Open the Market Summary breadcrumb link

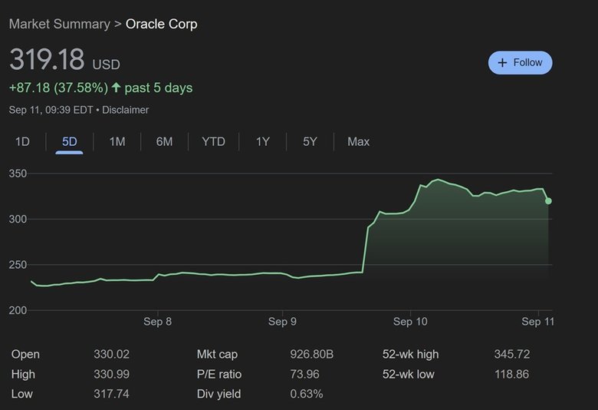pyautogui.click(x=60, y=24)
